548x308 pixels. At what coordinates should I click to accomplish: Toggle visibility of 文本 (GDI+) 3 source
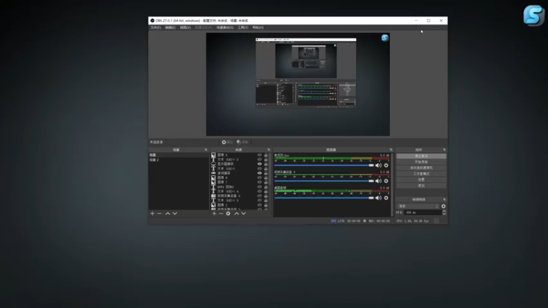260,159
